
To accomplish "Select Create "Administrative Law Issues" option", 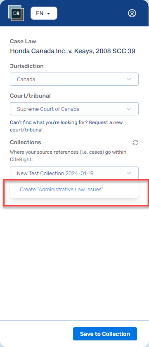I will tap(74, 190).
